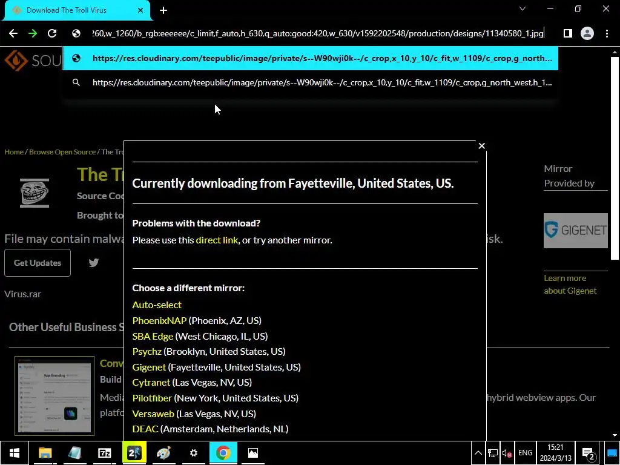Open the network status tray icon
Image resolution: width=620 pixels, height=465 pixels.
[x=493, y=453]
